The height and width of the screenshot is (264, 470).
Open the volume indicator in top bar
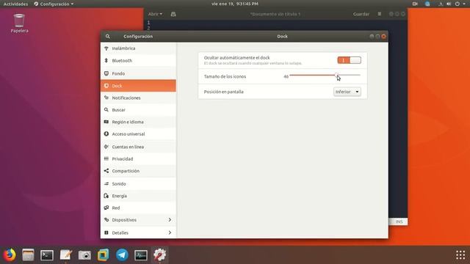pyautogui.click(x=449, y=4)
